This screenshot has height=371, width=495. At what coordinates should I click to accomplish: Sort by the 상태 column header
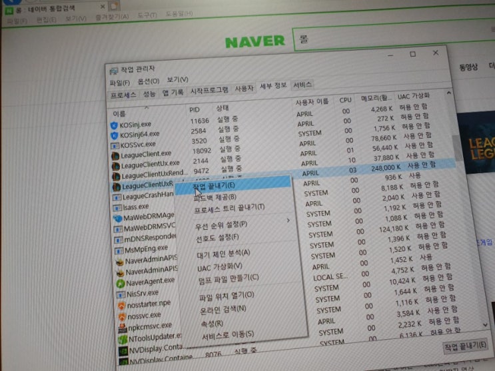pos(223,109)
